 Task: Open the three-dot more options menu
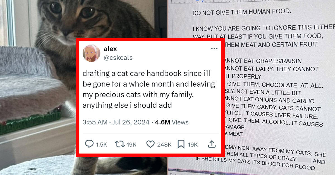click(214, 49)
